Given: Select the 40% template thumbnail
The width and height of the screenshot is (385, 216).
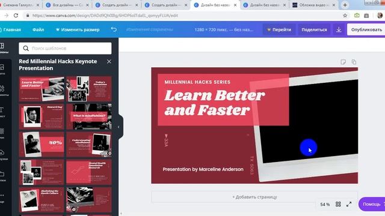Looking at the screenshot, I should click(x=42, y=144).
